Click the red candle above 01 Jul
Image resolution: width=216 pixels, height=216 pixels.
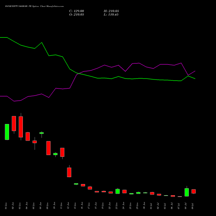point(152,194)
